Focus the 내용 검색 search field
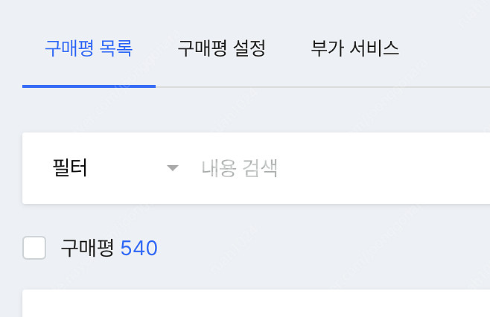This screenshot has width=490, height=317. [335, 168]
